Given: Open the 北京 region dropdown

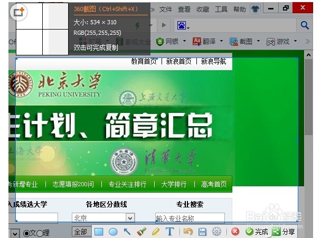Looking at the screenshot, I should pos(103,218).
